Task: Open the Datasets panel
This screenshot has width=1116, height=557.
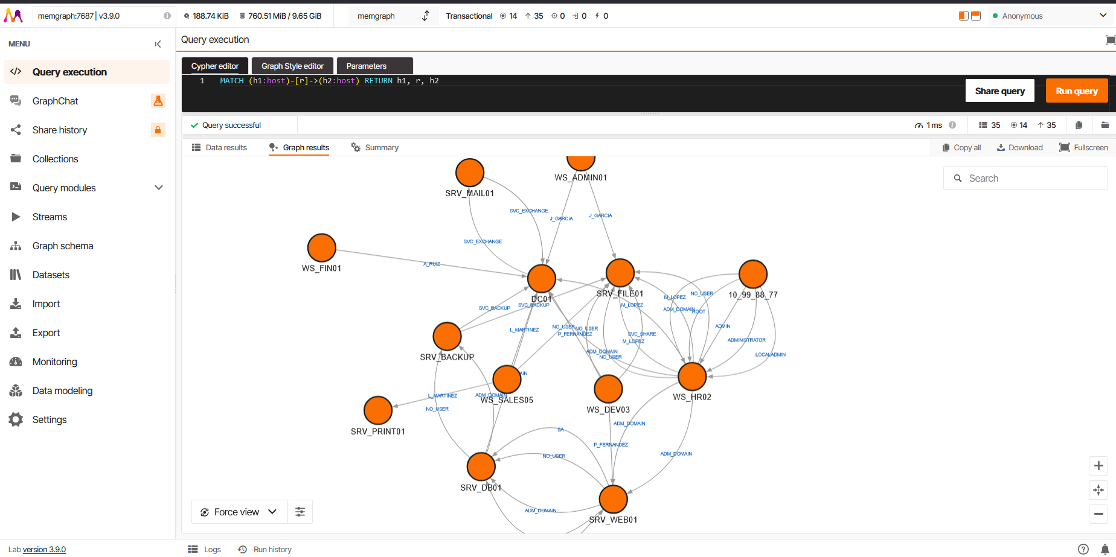Action: pyautogui.click(x=51, y=275)
